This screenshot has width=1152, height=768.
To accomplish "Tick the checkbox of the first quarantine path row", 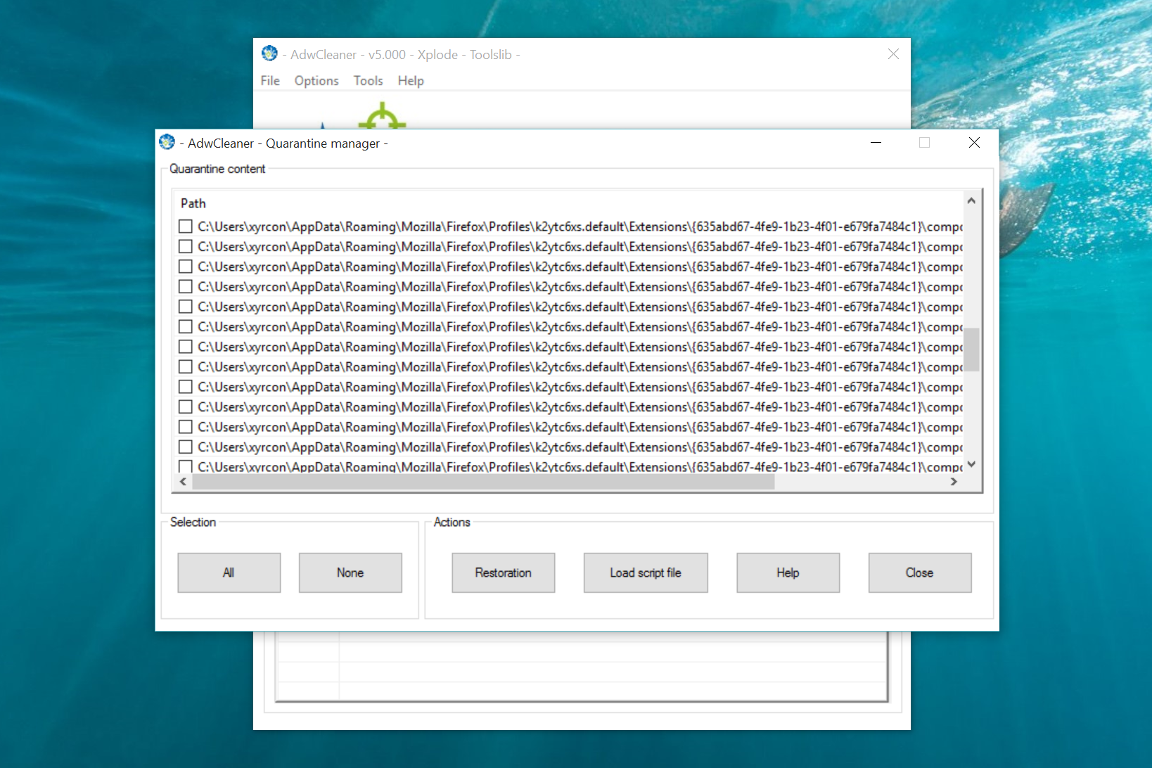I will pos(186,226).
